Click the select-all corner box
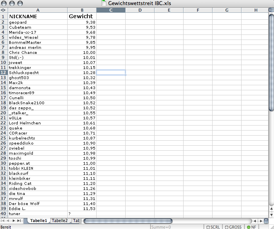The height and width of the screenshot is (229, 274). [x=3, y=10]
